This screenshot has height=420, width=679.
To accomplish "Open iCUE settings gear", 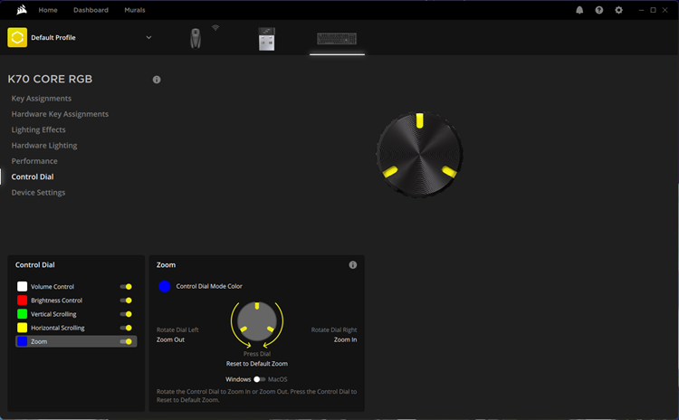I will click(x=619, y=10).
